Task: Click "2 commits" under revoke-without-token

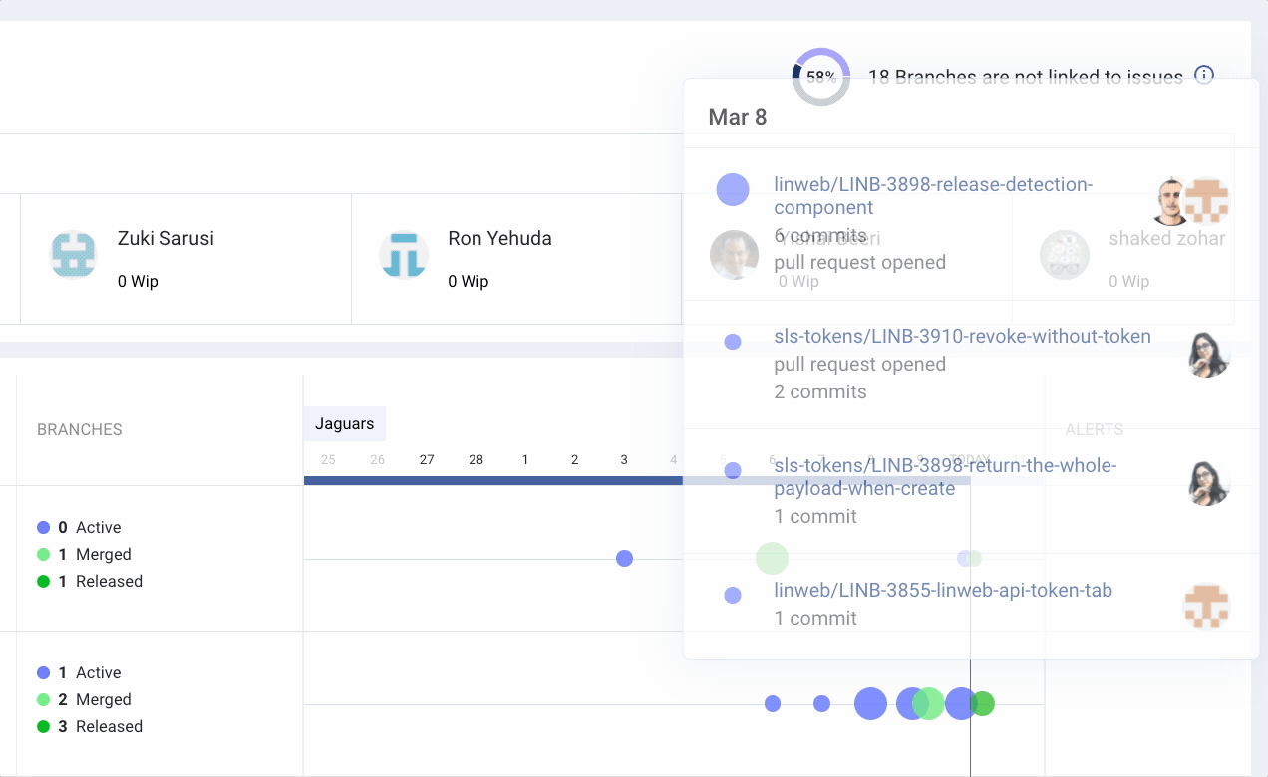Action: (x=820, y=391)
